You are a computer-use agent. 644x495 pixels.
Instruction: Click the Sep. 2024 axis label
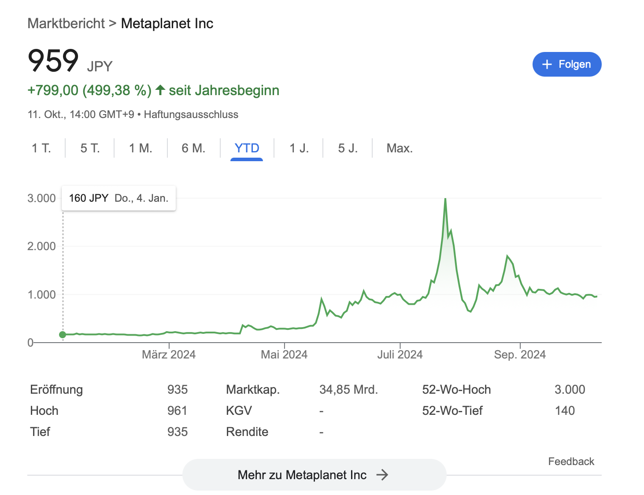[x=520, y=355]
